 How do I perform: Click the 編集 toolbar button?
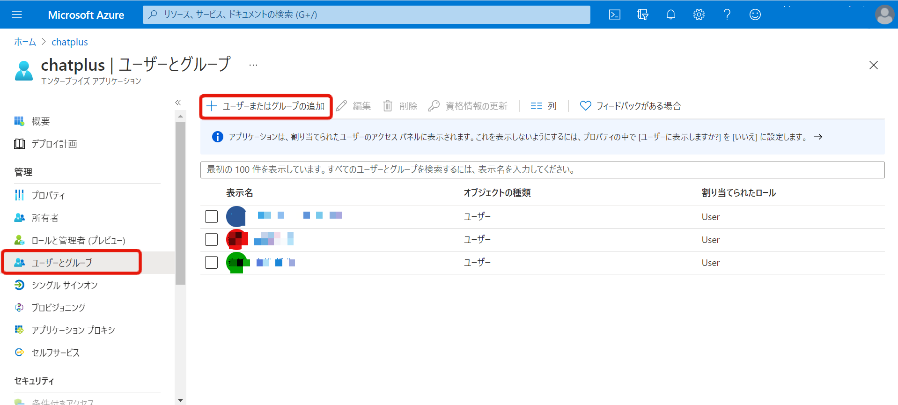[353, 106]
